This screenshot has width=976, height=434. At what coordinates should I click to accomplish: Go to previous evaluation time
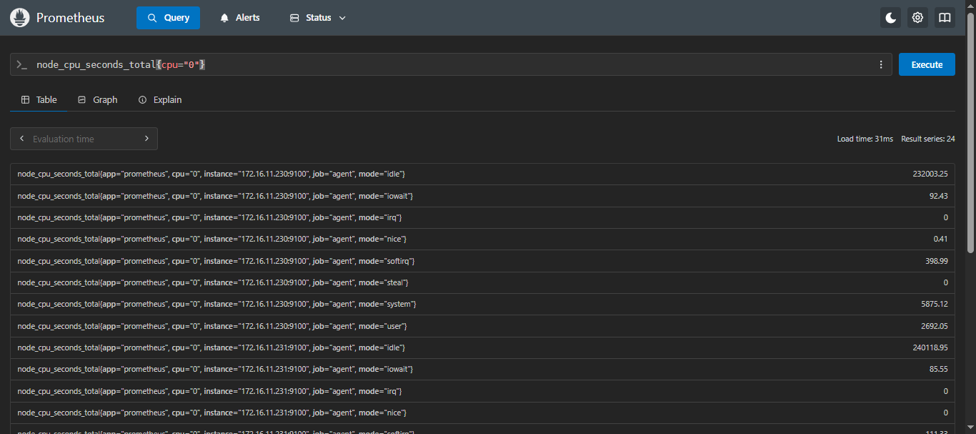(x=22, y=139)
